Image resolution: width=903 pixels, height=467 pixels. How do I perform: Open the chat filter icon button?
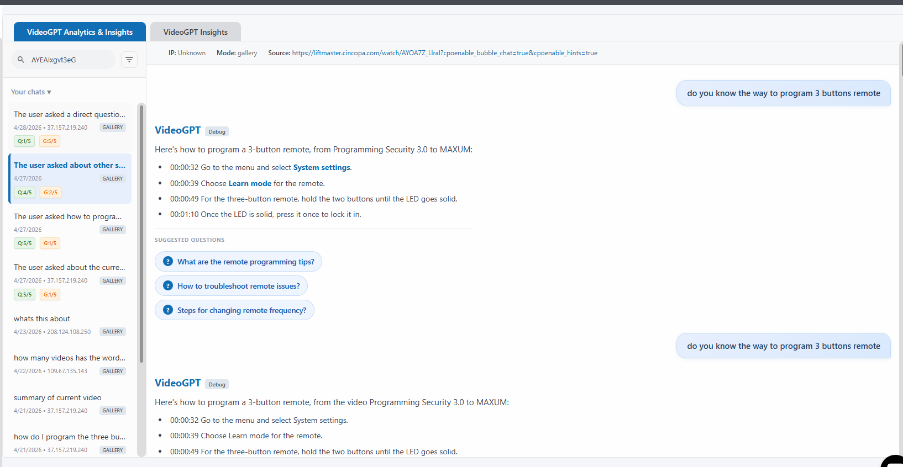[x=129, y=60]
